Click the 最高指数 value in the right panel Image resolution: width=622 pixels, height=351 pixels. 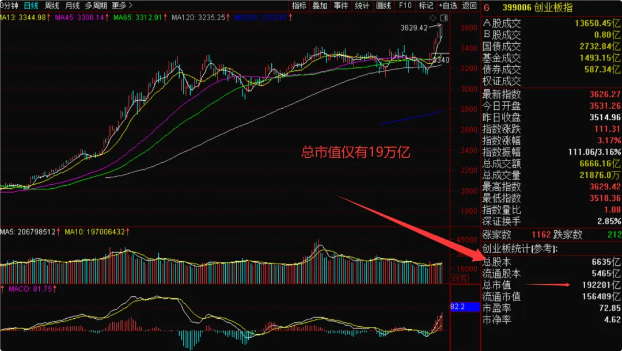[x=605, y=186]
